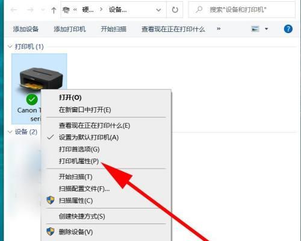Click the Up arrow navigation icon

point(54,10)
